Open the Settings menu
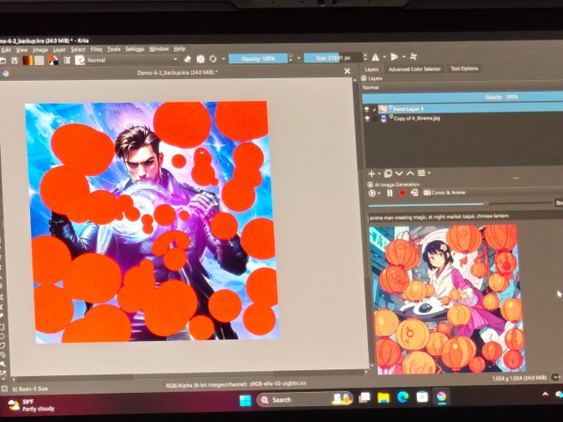This screenshot has height=422, width=563. click(x=135, y=49)
